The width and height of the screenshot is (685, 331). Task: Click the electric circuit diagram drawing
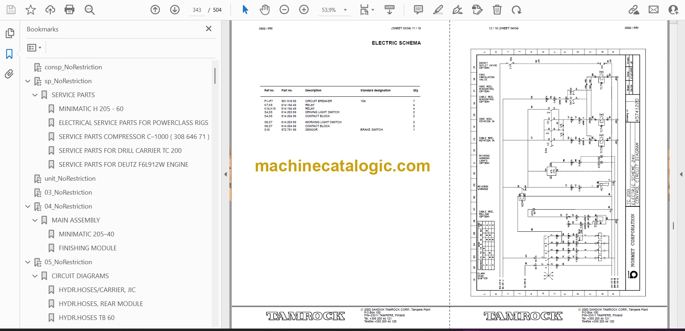pyautogui.click(x=558, y=172)
